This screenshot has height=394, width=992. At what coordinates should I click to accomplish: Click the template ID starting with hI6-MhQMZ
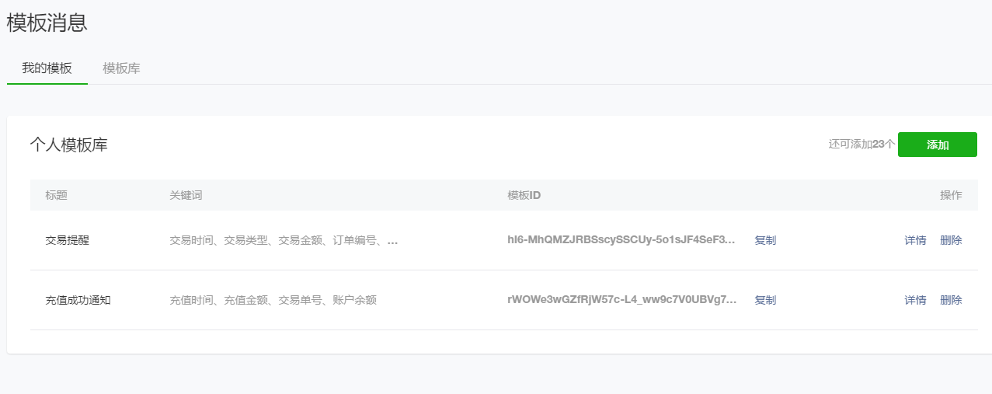click(x=621, y=240)
